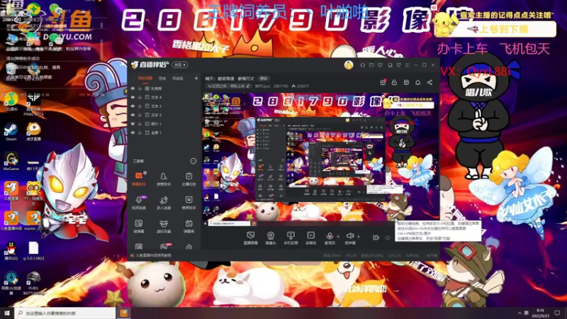Screen dimensions: 567x319
Task: Click the unlock padlock icon above the preview
Action: [x=394, y=82]
